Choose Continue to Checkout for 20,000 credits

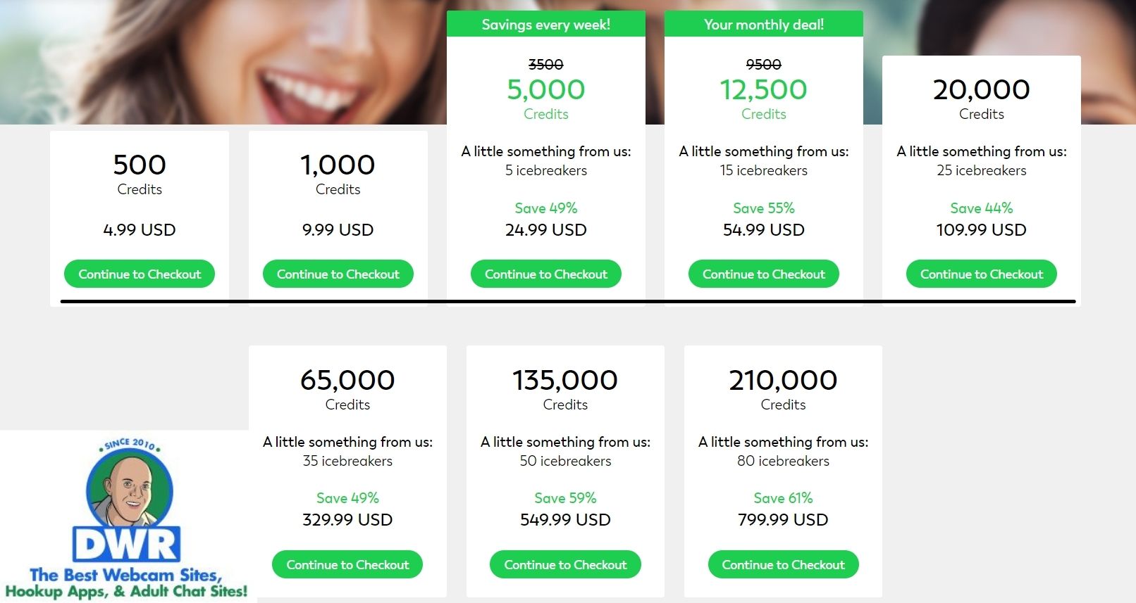981,274
